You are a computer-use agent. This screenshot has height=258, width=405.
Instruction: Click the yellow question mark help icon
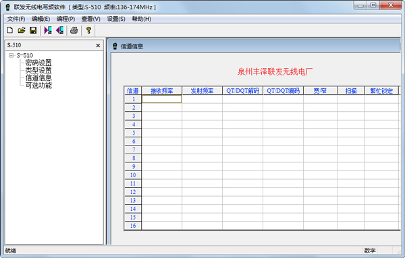88,30
